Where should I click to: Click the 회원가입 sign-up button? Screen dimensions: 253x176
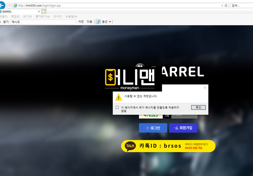pyautogui.click(x=183, y=128)
